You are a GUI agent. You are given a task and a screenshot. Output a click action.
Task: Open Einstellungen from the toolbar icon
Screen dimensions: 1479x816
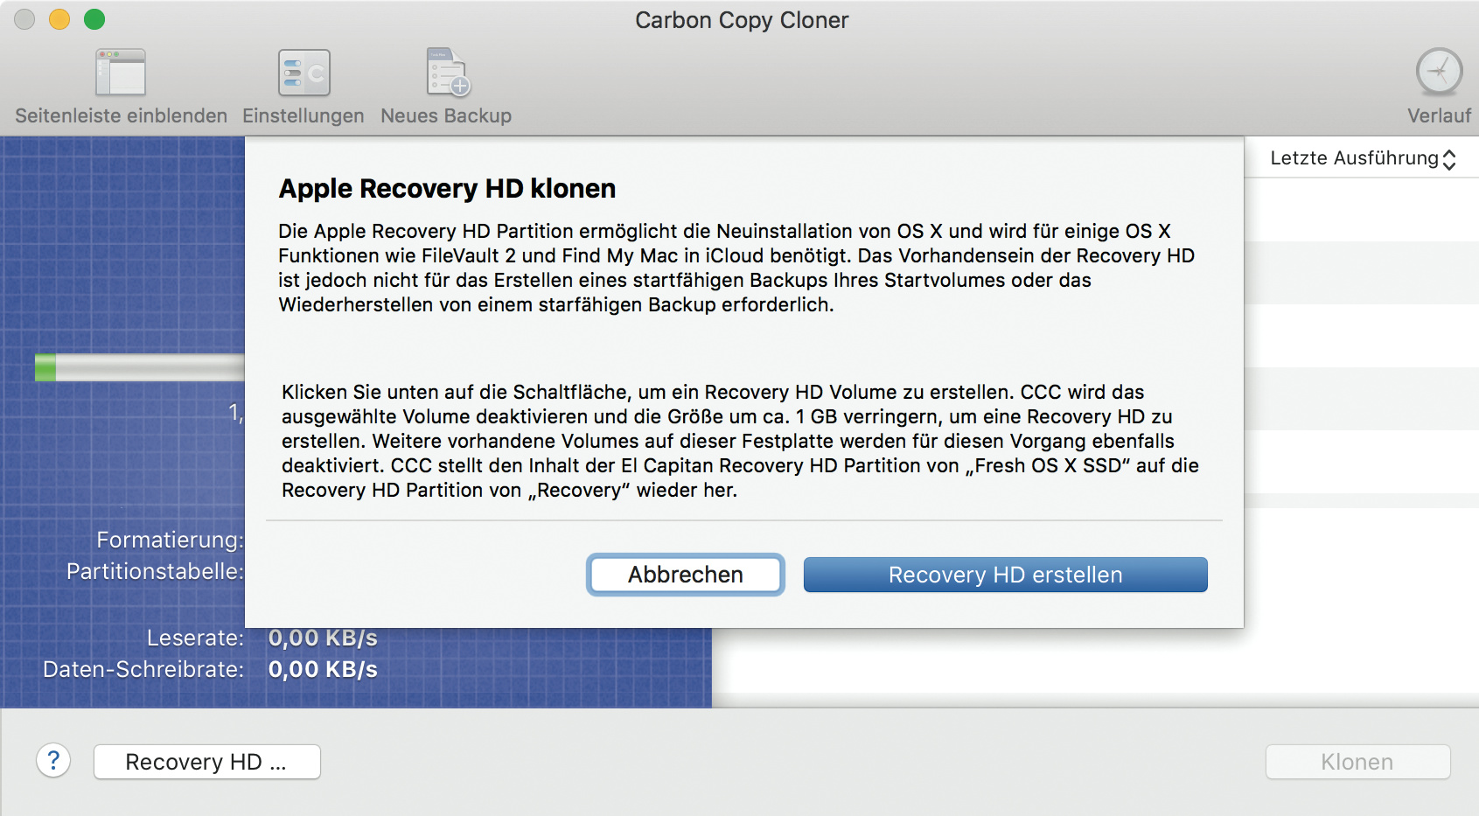[x=303, y=73]
